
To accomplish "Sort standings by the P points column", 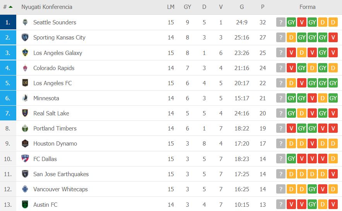I will (263, 7).
